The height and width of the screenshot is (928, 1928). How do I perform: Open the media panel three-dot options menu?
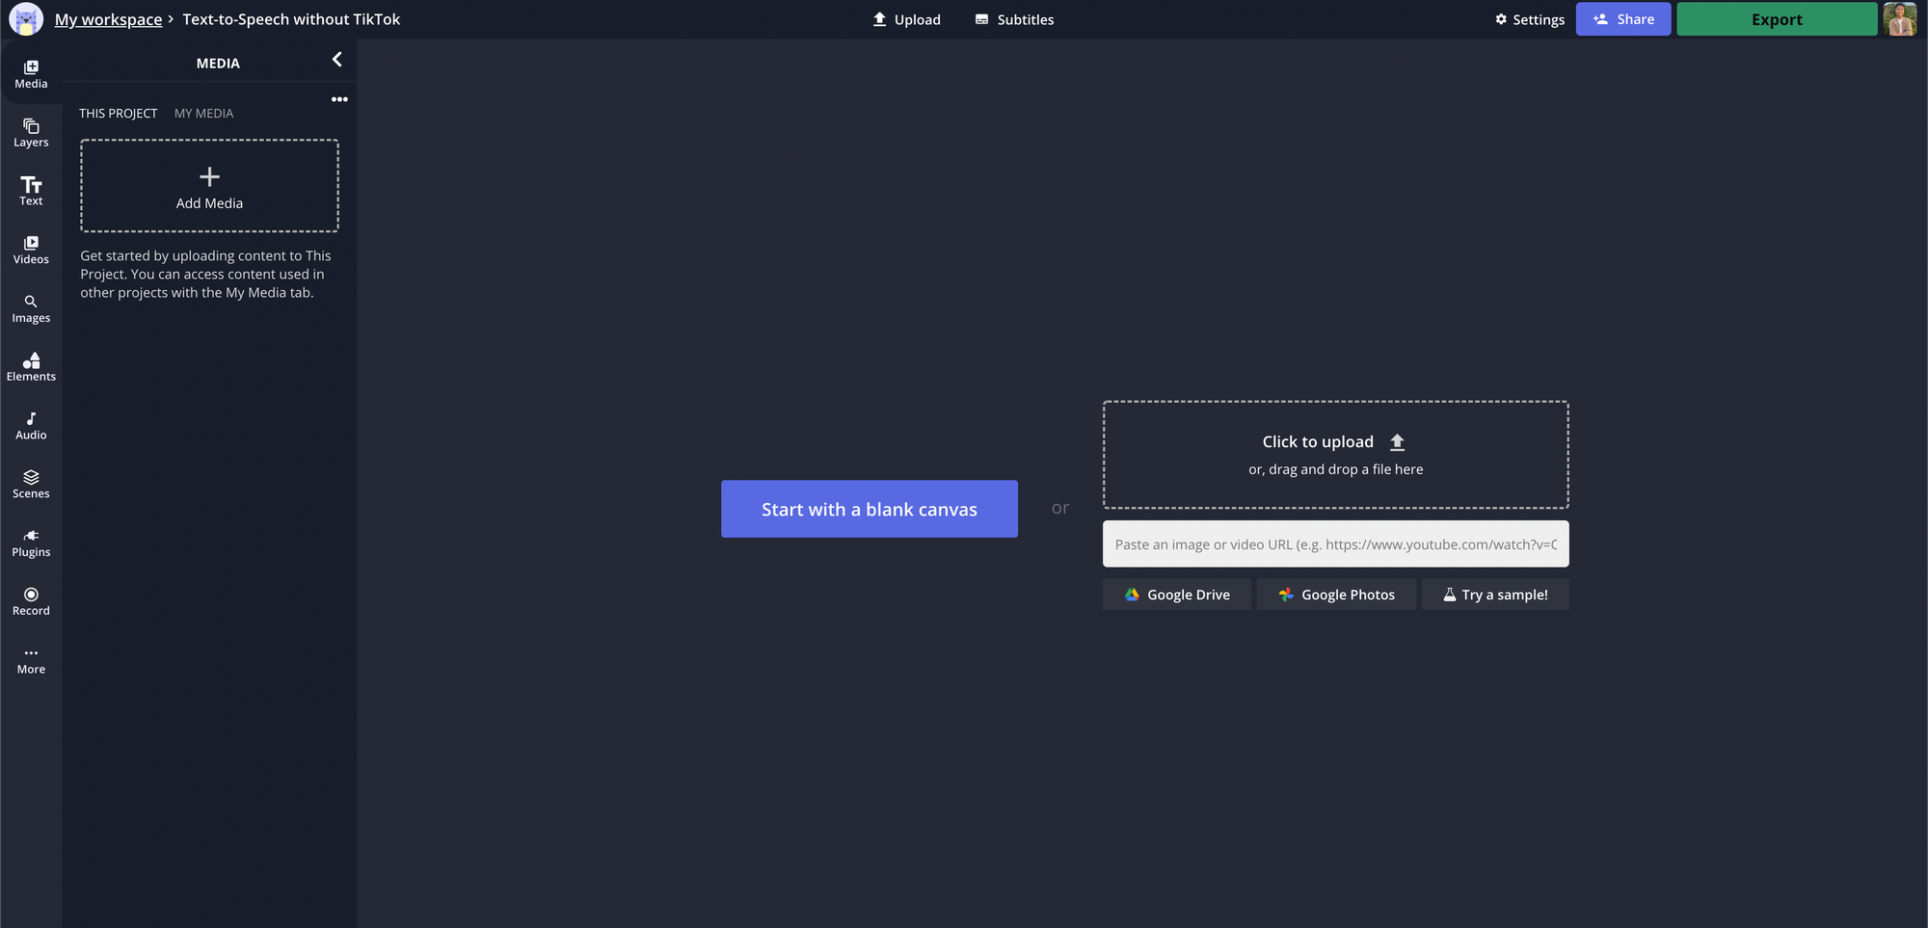tap(339, 99)
